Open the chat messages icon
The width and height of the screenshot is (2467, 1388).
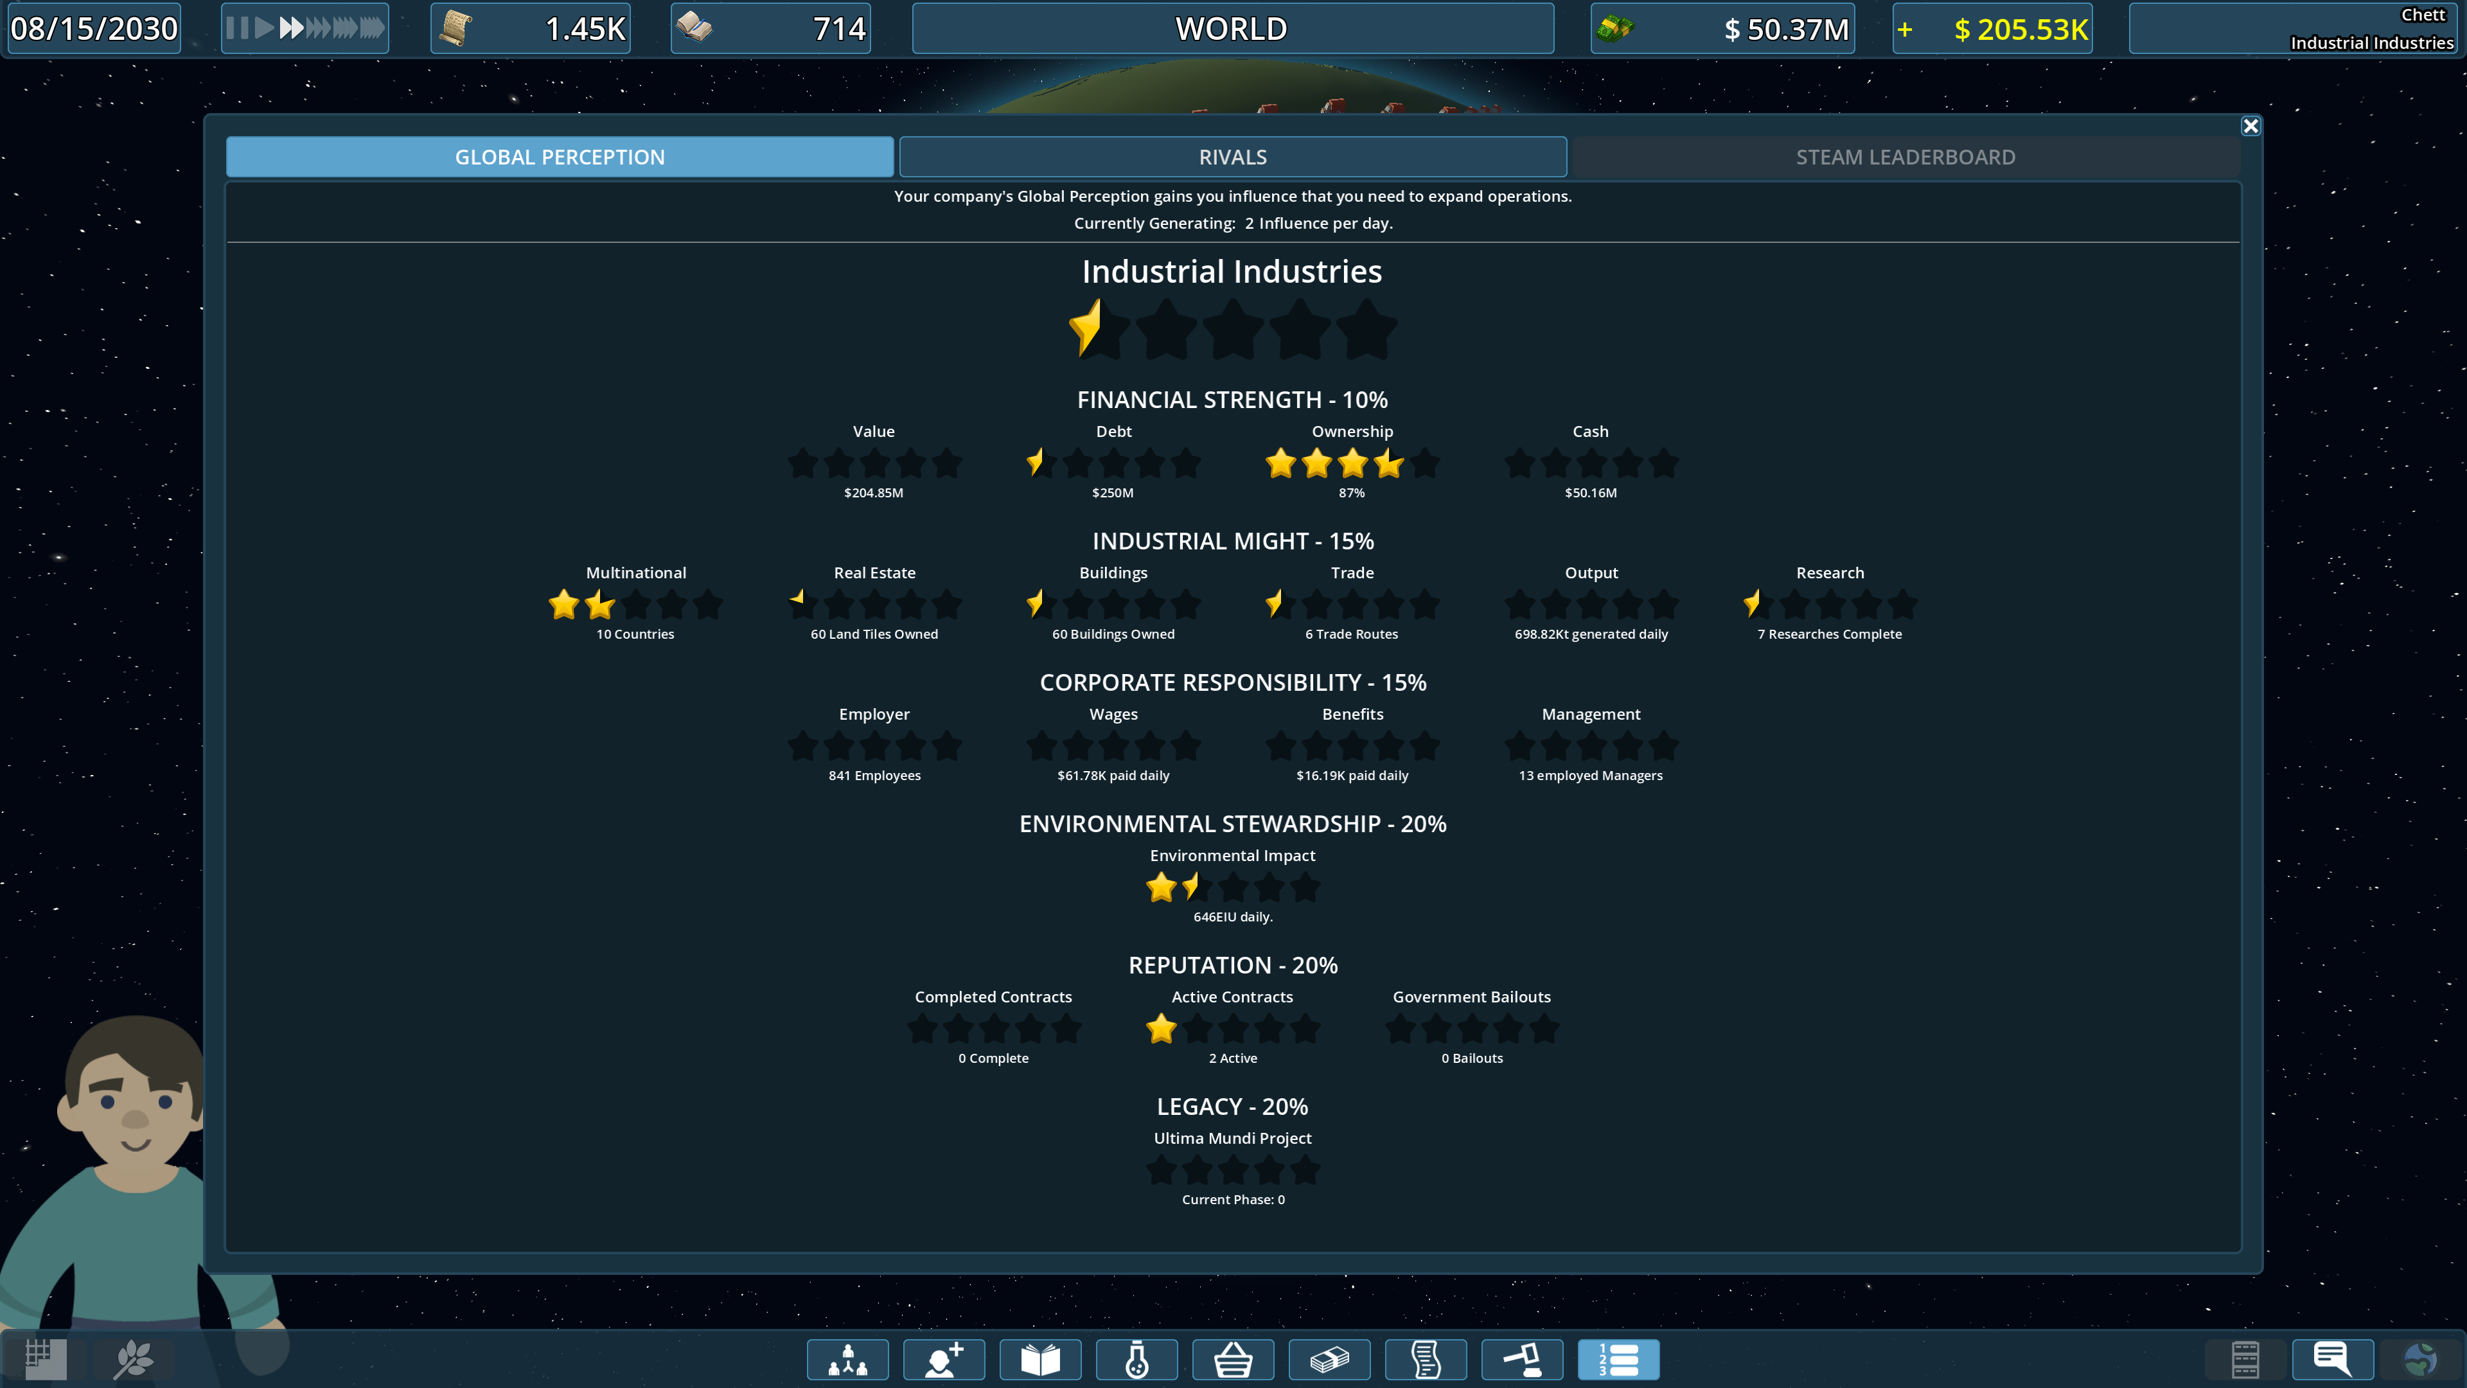(2333, 1359)
